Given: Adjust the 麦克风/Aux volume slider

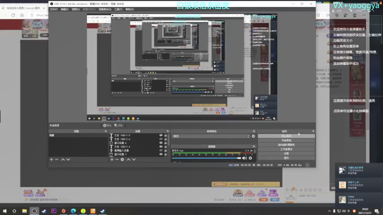Looking at the screenshot, I should pyautogui.click(x=206, y=158).
